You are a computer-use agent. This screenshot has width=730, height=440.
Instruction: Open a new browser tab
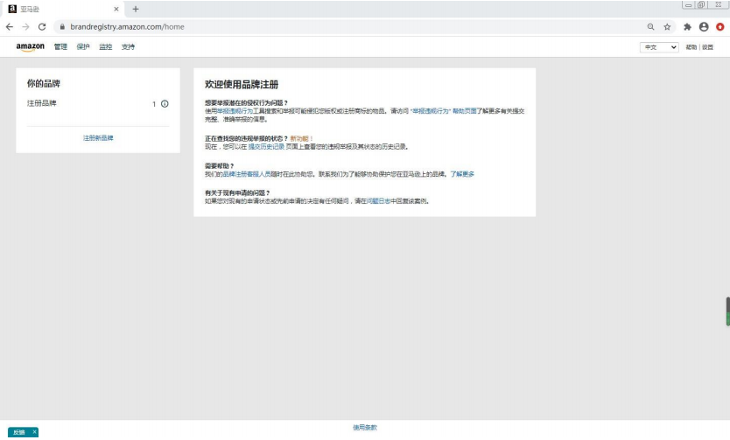coord(136,9)
